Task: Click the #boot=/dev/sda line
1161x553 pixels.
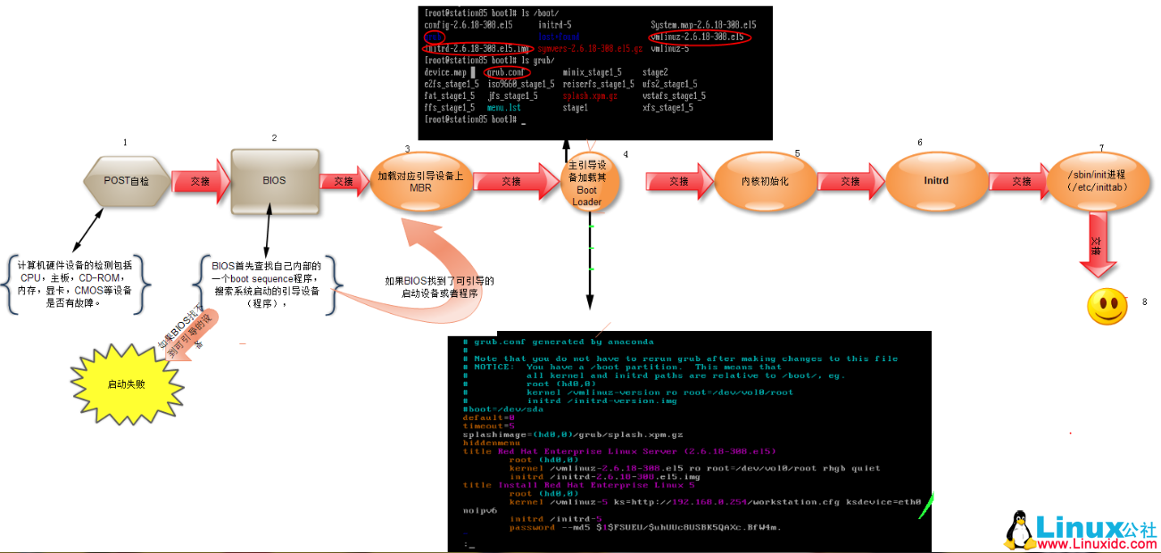Action: (503, 409)
